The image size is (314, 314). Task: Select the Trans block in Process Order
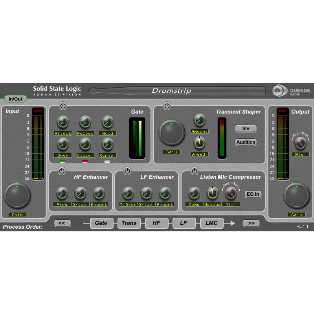129,223
